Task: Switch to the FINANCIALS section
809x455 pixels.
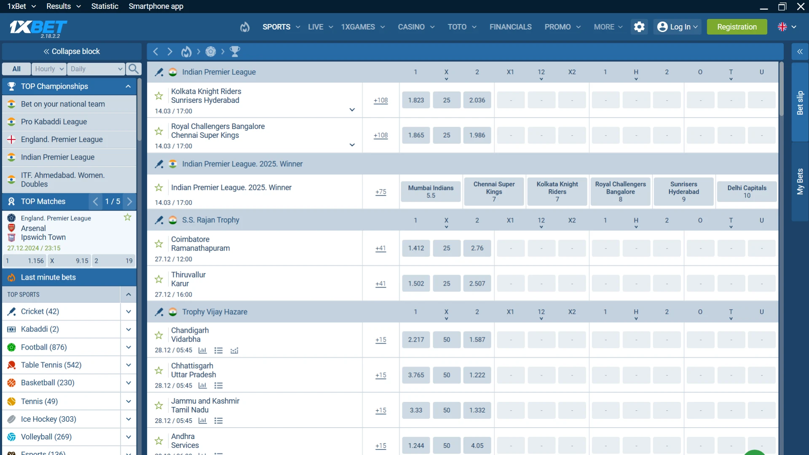Action: point(510,27)
